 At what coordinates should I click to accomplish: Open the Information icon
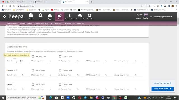coord(70,17)
